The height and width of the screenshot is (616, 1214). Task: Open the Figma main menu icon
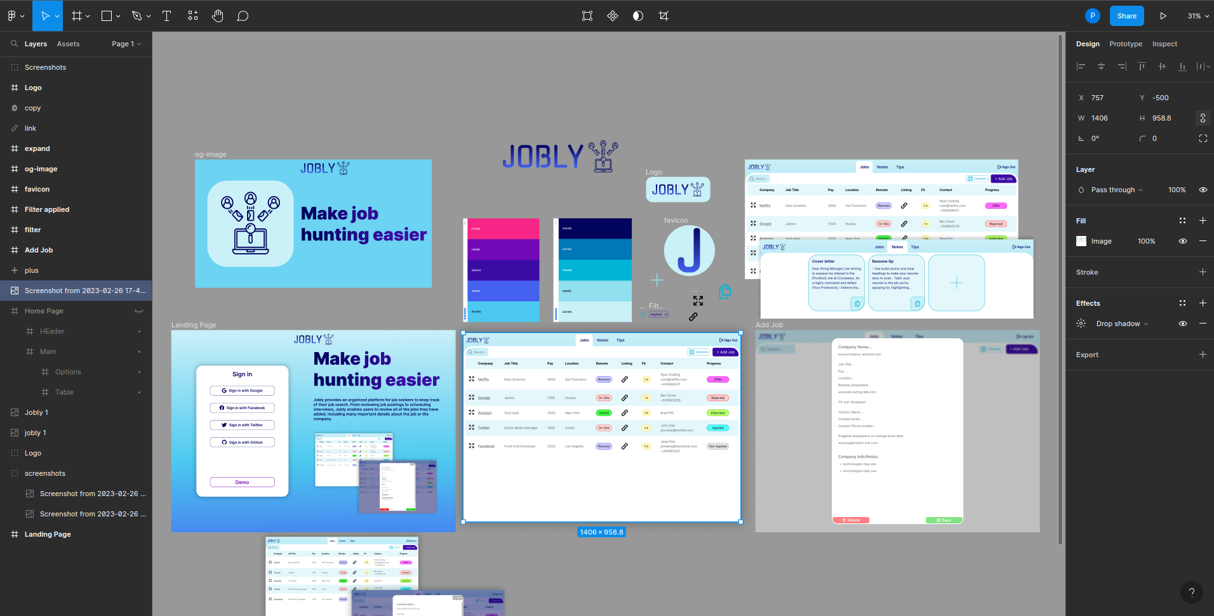point(11,16)
